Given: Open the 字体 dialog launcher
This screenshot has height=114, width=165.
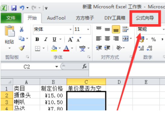Looking at the screenshot, I should click(89, 57).
